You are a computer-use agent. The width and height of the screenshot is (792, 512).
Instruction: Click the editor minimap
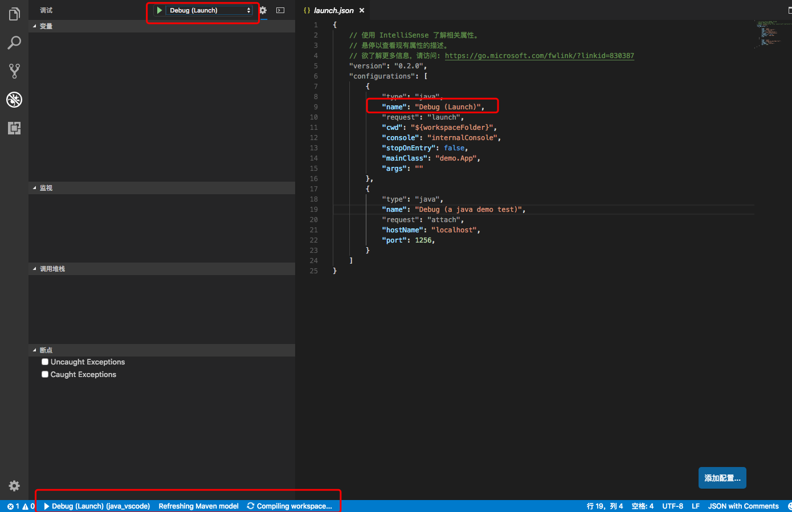click(x=772, y=34)
